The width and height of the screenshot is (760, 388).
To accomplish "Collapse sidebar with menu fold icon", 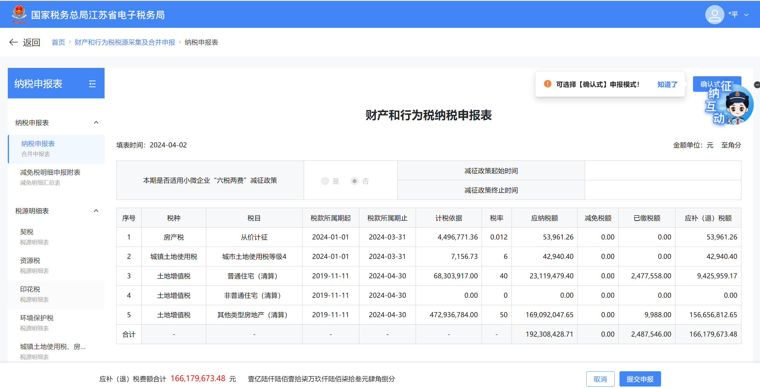I will [x=92, y=84].
